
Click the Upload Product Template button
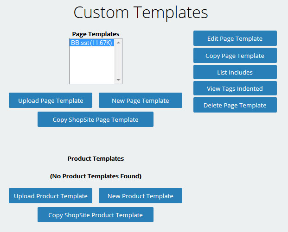51,196
